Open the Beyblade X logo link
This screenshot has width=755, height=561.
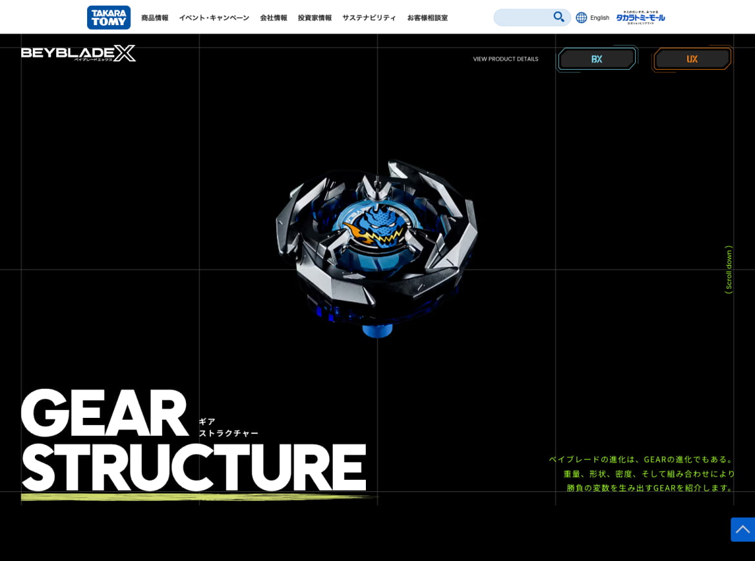point(78,54)
